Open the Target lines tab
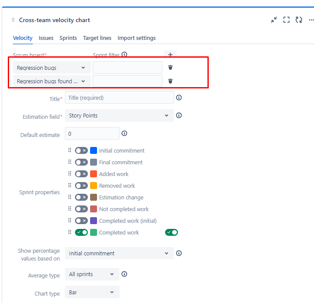 (97, 38)
